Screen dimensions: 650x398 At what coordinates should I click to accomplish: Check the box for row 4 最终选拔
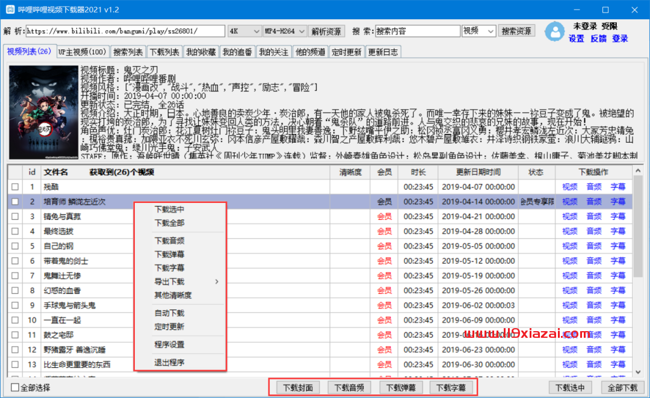[15, 231]
